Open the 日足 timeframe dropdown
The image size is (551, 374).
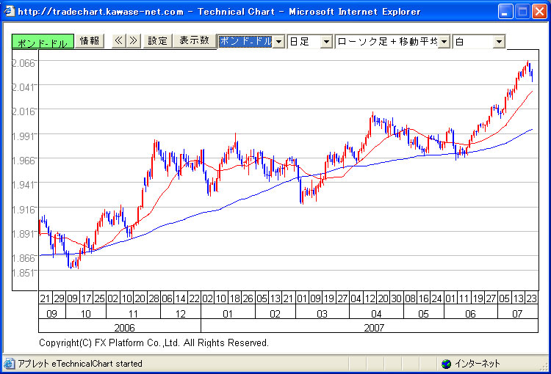click(326, 42)
